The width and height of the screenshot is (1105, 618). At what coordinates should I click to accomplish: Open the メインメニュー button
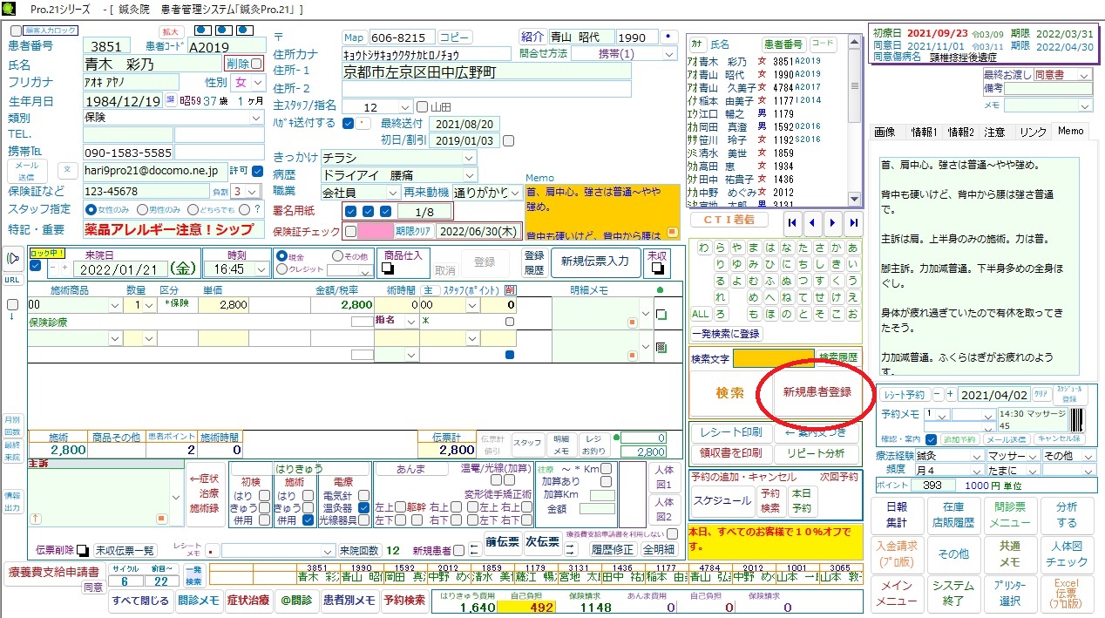tap(897, 594)
